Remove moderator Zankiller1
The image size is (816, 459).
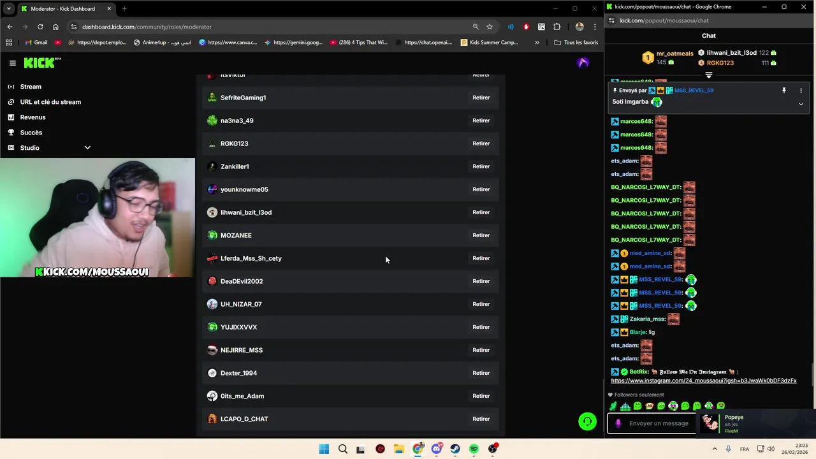pos(481,166)
